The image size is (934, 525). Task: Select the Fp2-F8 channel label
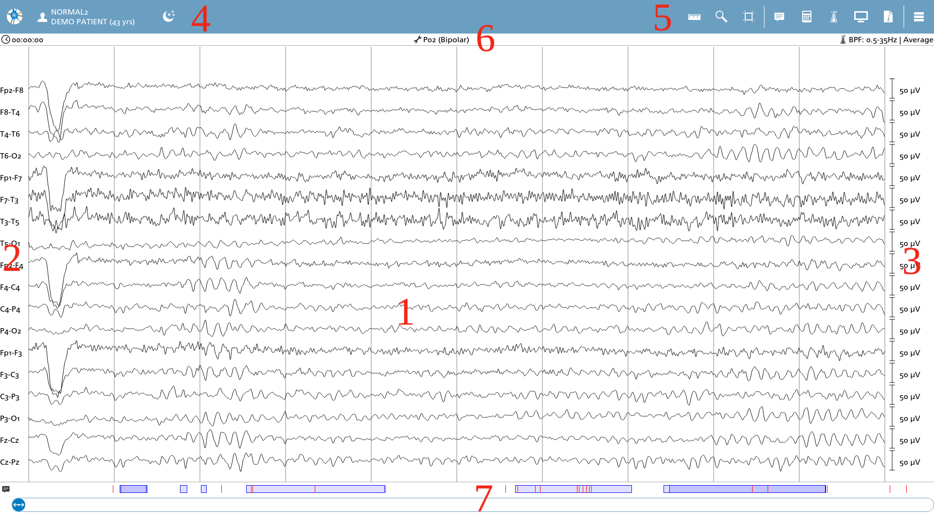click(12, 90)
